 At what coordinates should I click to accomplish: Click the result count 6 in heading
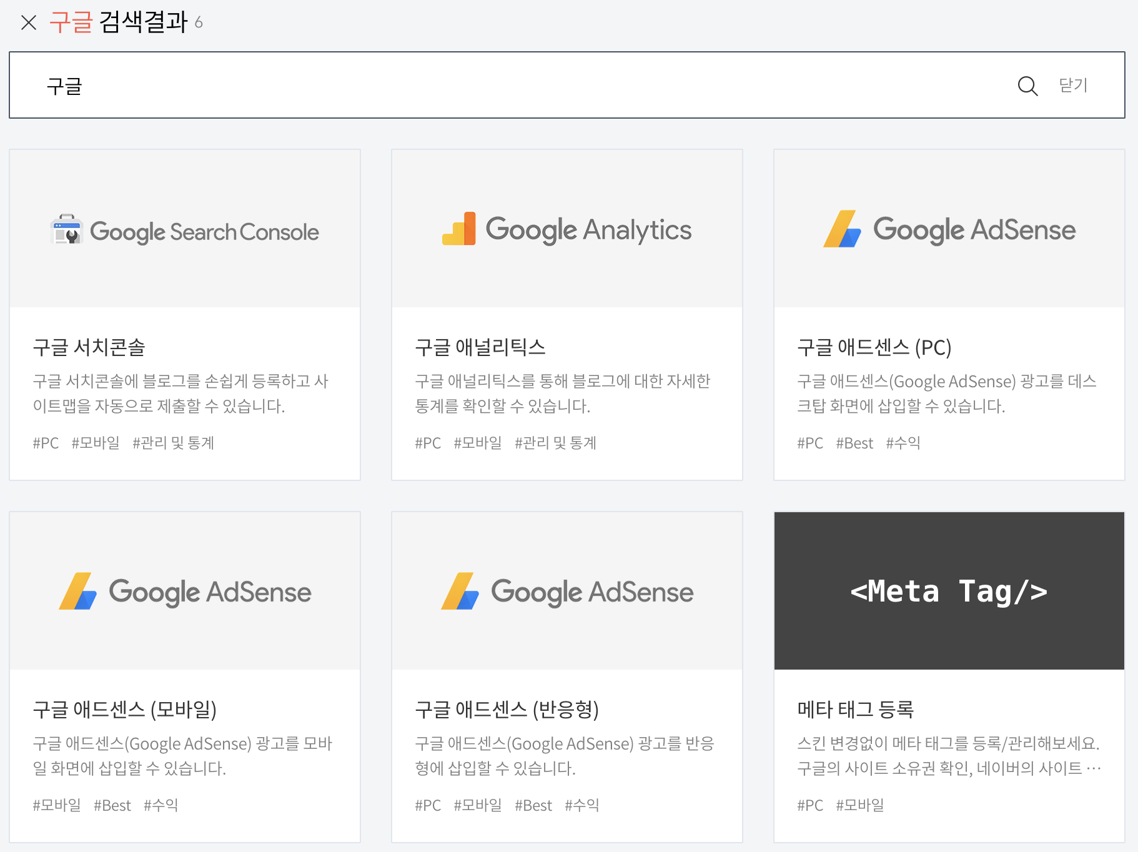coord(199,23)
